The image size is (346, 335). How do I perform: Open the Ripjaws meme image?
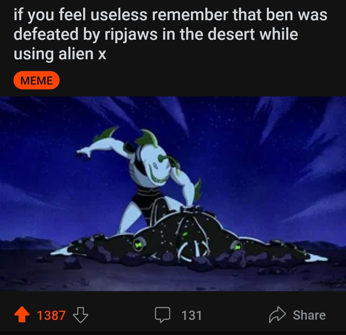(173, 194)
